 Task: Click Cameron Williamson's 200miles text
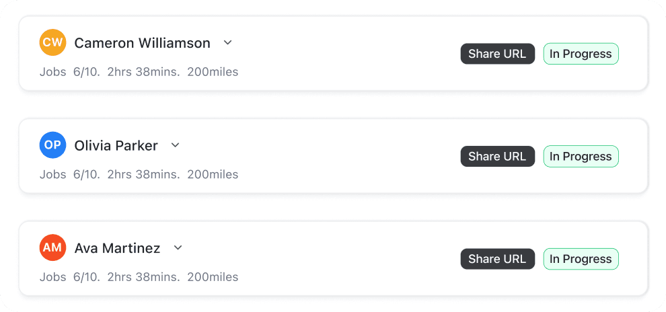click(213, 72)
